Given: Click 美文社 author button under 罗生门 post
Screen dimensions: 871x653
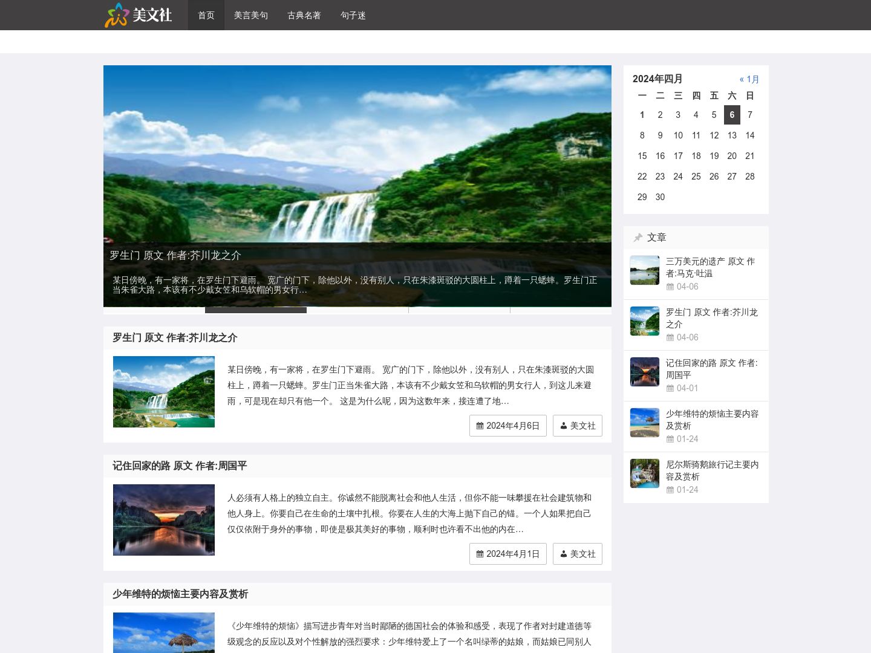Looking at the screenshot, I should 578,426.
